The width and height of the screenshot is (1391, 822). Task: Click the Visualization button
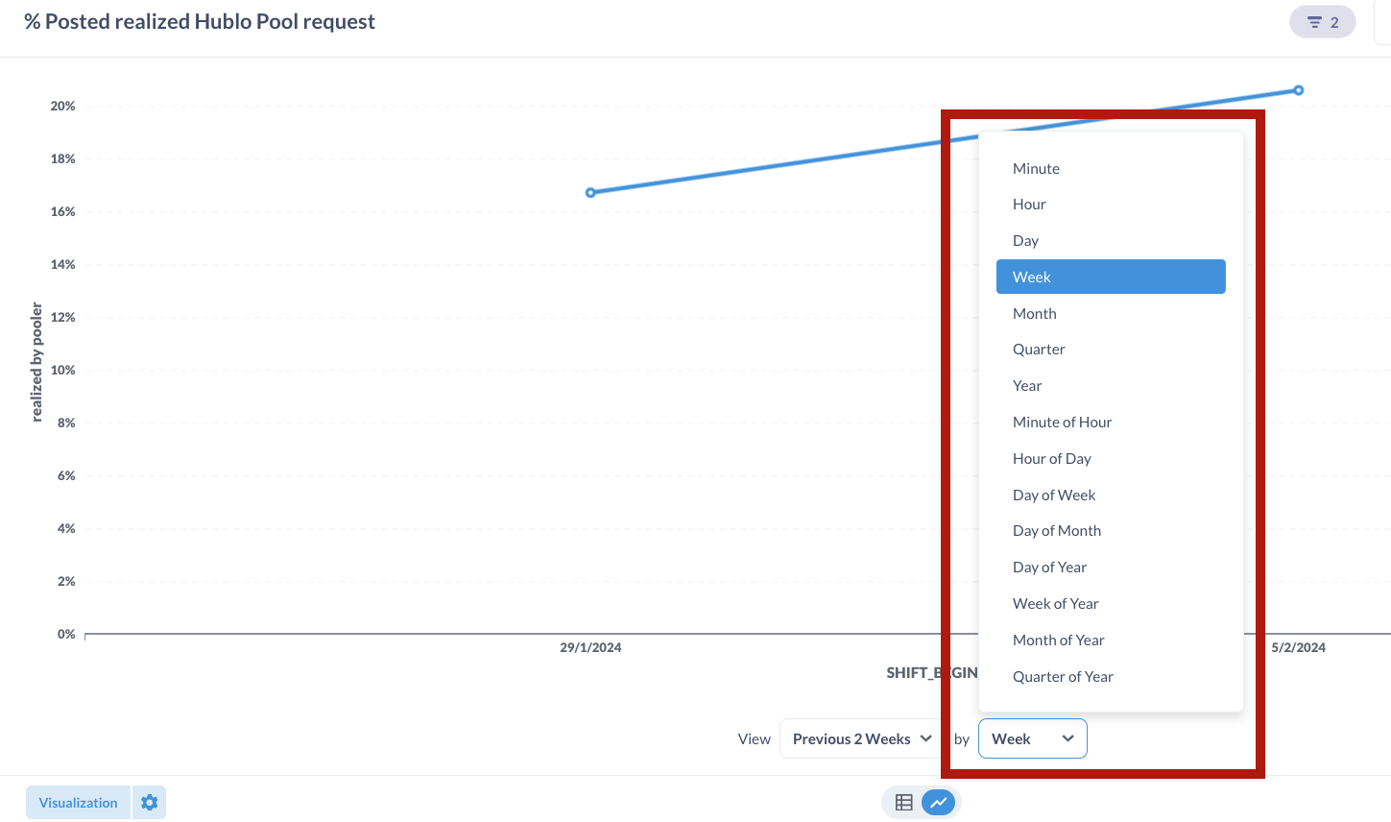tap(77, 802)
